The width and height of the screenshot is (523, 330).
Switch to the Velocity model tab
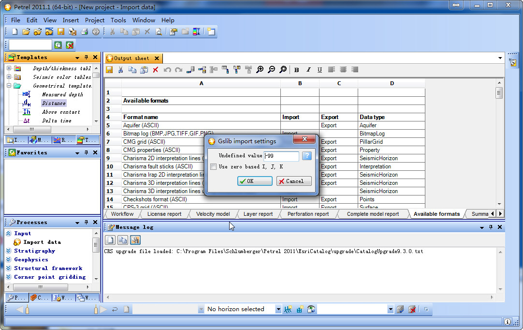coord(213,214)
